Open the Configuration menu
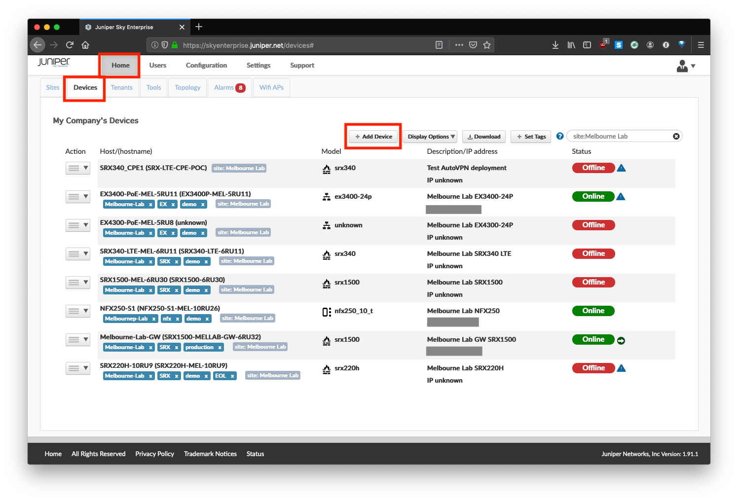This screenshot has height=501, width=738. click(x=206, y=65)
